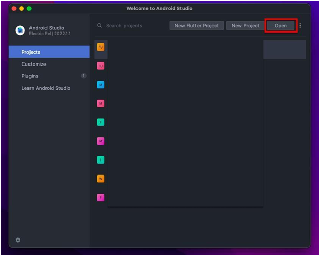Select the teal I project icon
The image size is (319, 255).
[x=100, y=160]
